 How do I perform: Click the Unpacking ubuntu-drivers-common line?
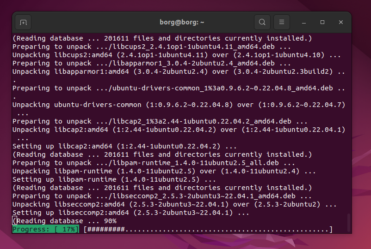(178, 105)
